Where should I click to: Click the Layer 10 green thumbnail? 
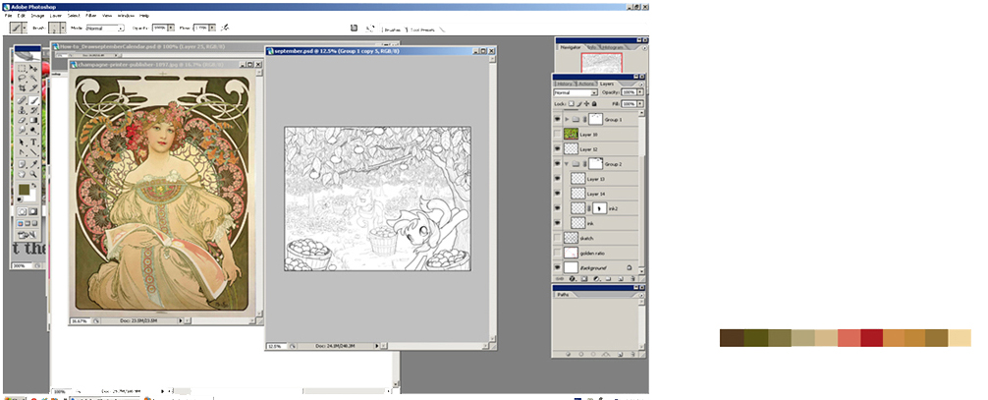[571, 135]
